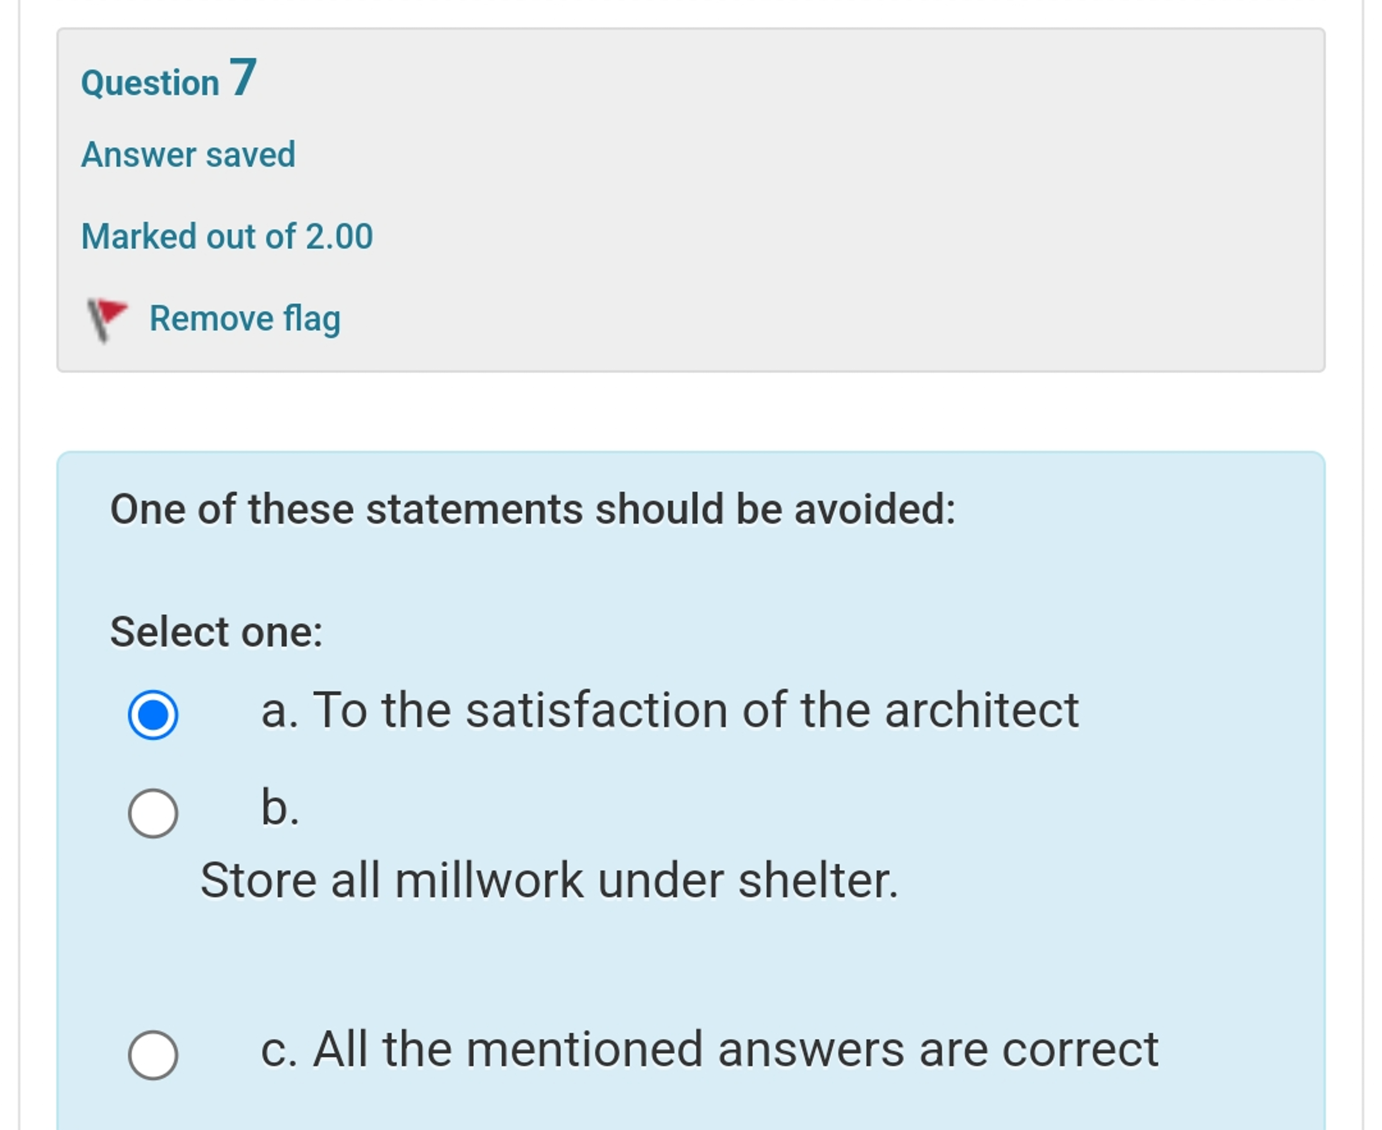Click the question prompt about statements to avoid
1382x1130 pixels.
[x=534, y=511]
